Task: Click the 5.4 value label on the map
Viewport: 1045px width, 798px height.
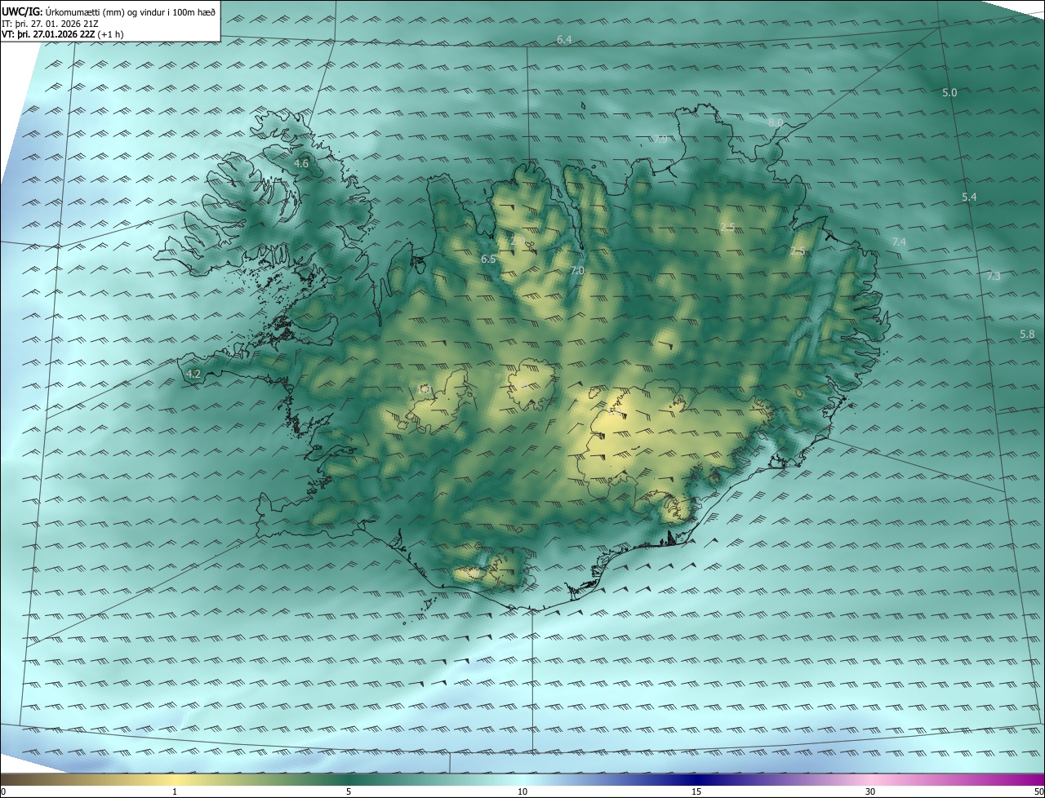Action: tap(969, 197)
